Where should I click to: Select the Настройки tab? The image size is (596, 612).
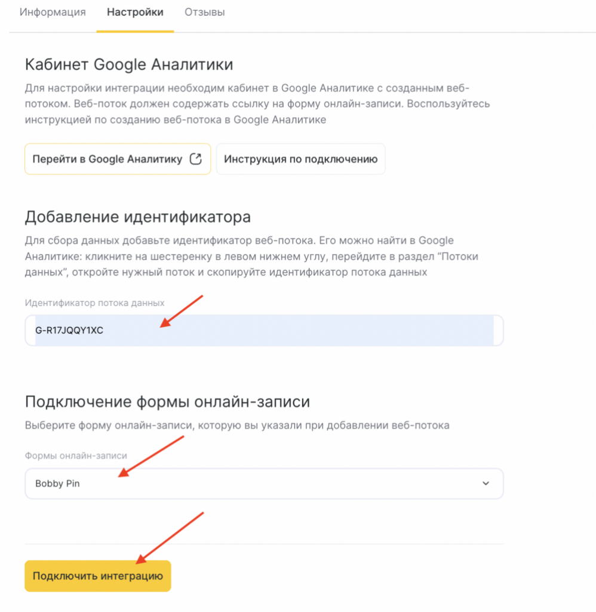(135, 12)
